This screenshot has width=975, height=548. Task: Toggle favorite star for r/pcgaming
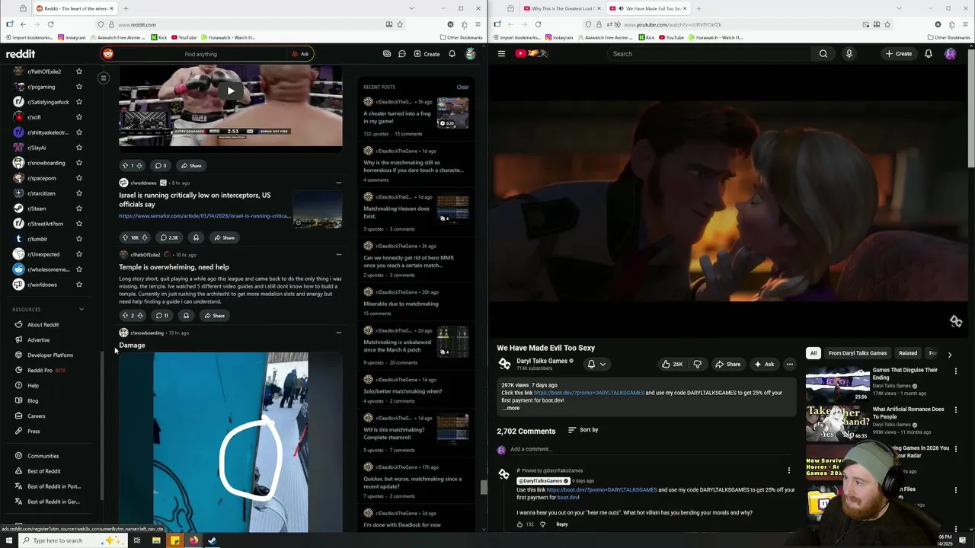coord(78,87)
